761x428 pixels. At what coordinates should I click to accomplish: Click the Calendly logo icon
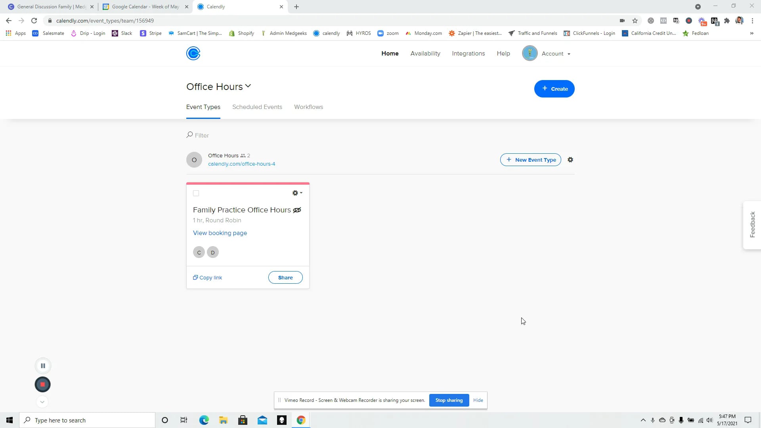point(193,53)
